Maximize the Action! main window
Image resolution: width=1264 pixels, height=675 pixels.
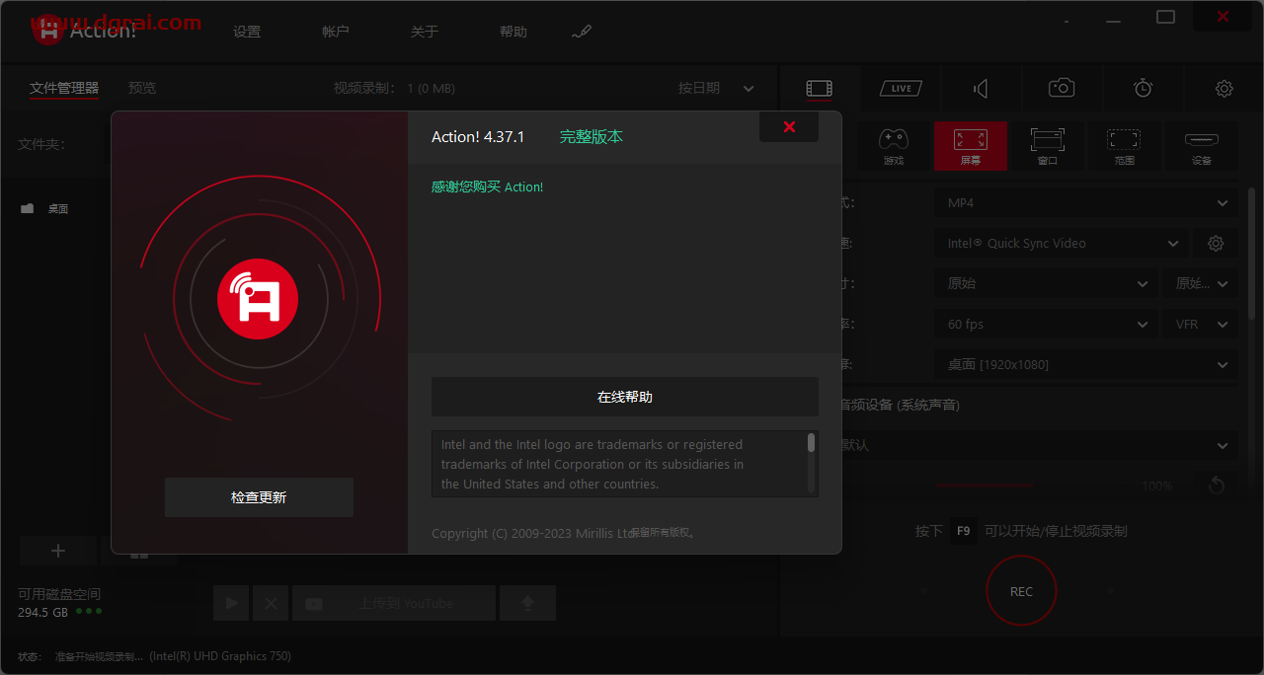click(1165, 17)
